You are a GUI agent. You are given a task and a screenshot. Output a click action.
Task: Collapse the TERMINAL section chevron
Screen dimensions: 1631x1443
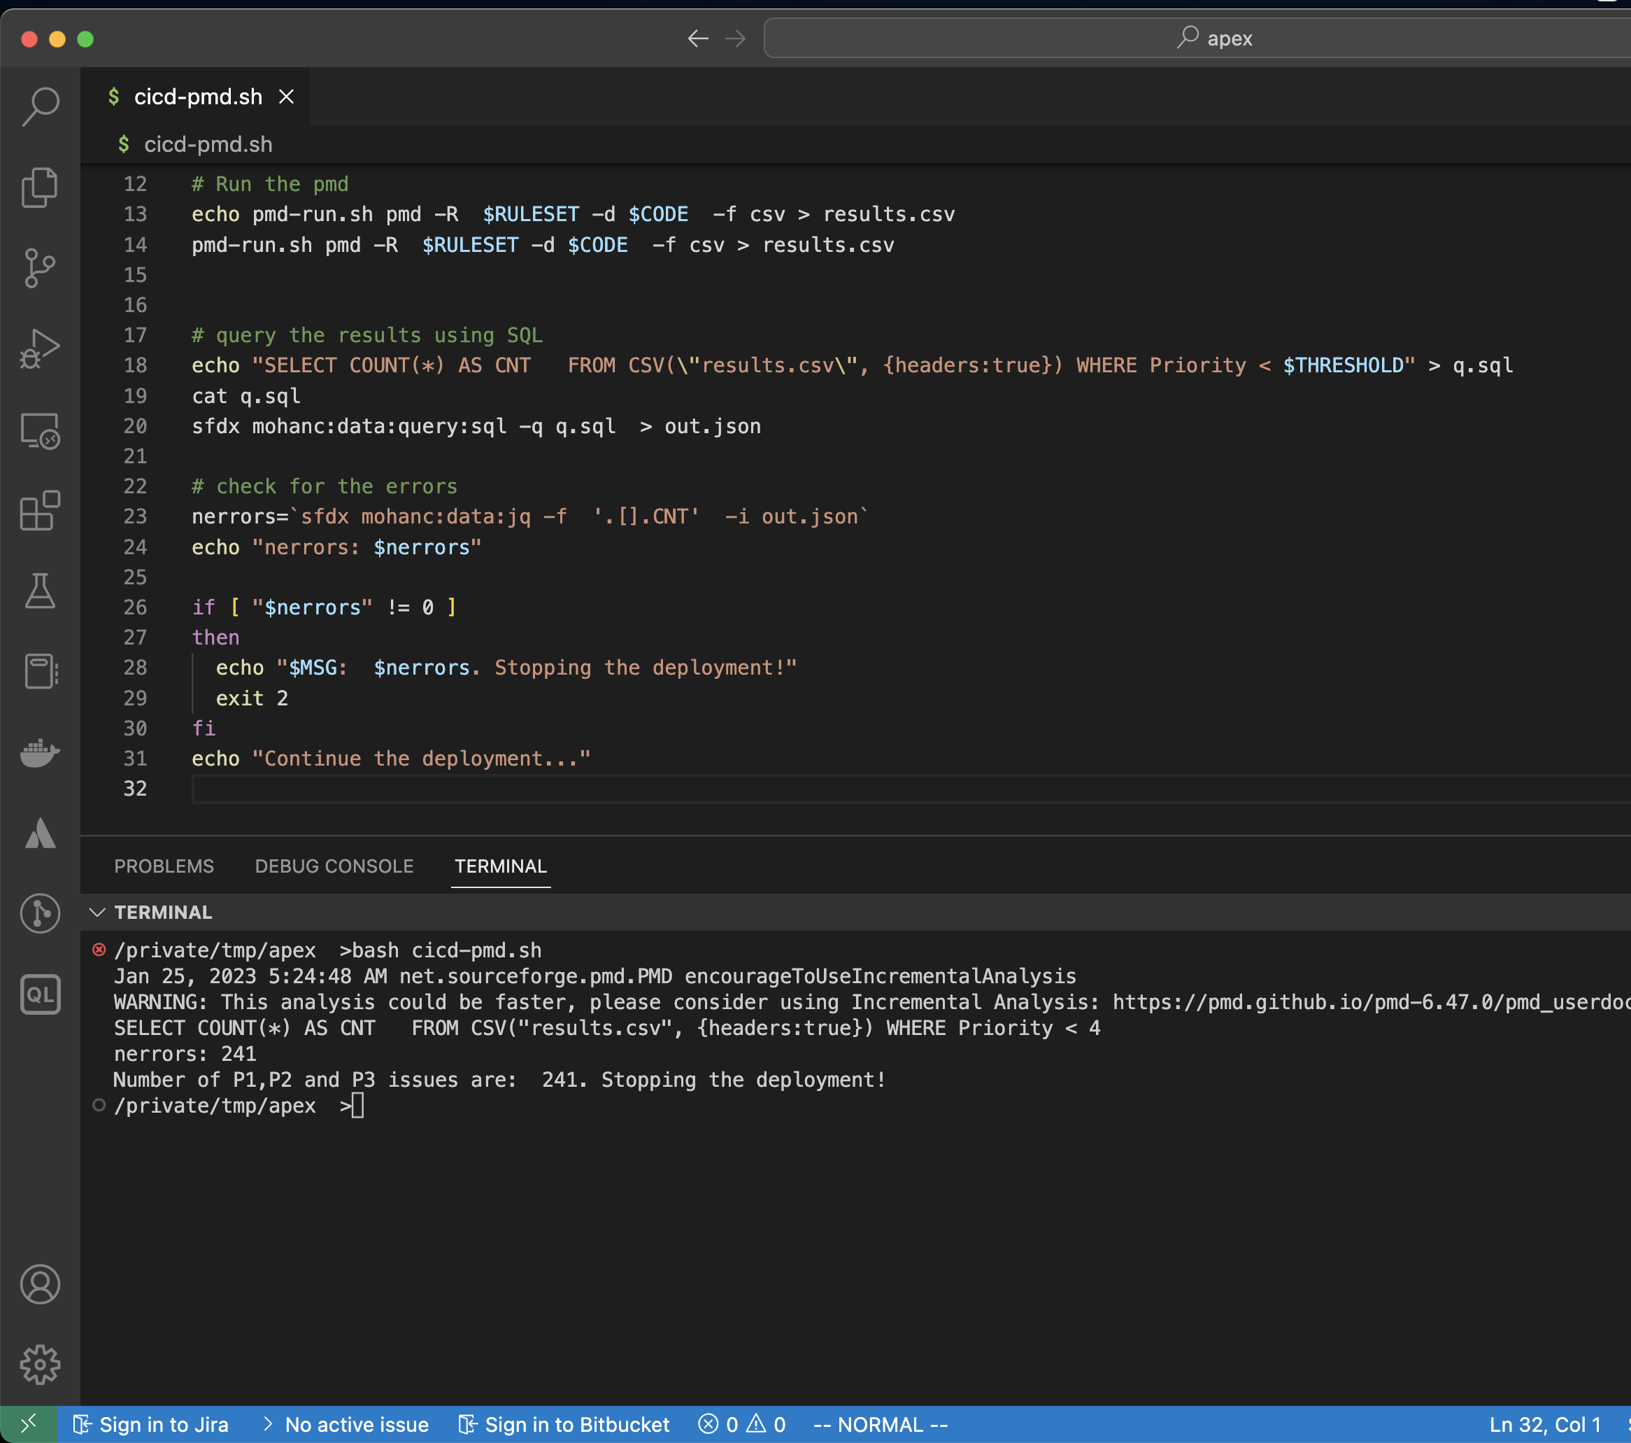pos(97,912)
